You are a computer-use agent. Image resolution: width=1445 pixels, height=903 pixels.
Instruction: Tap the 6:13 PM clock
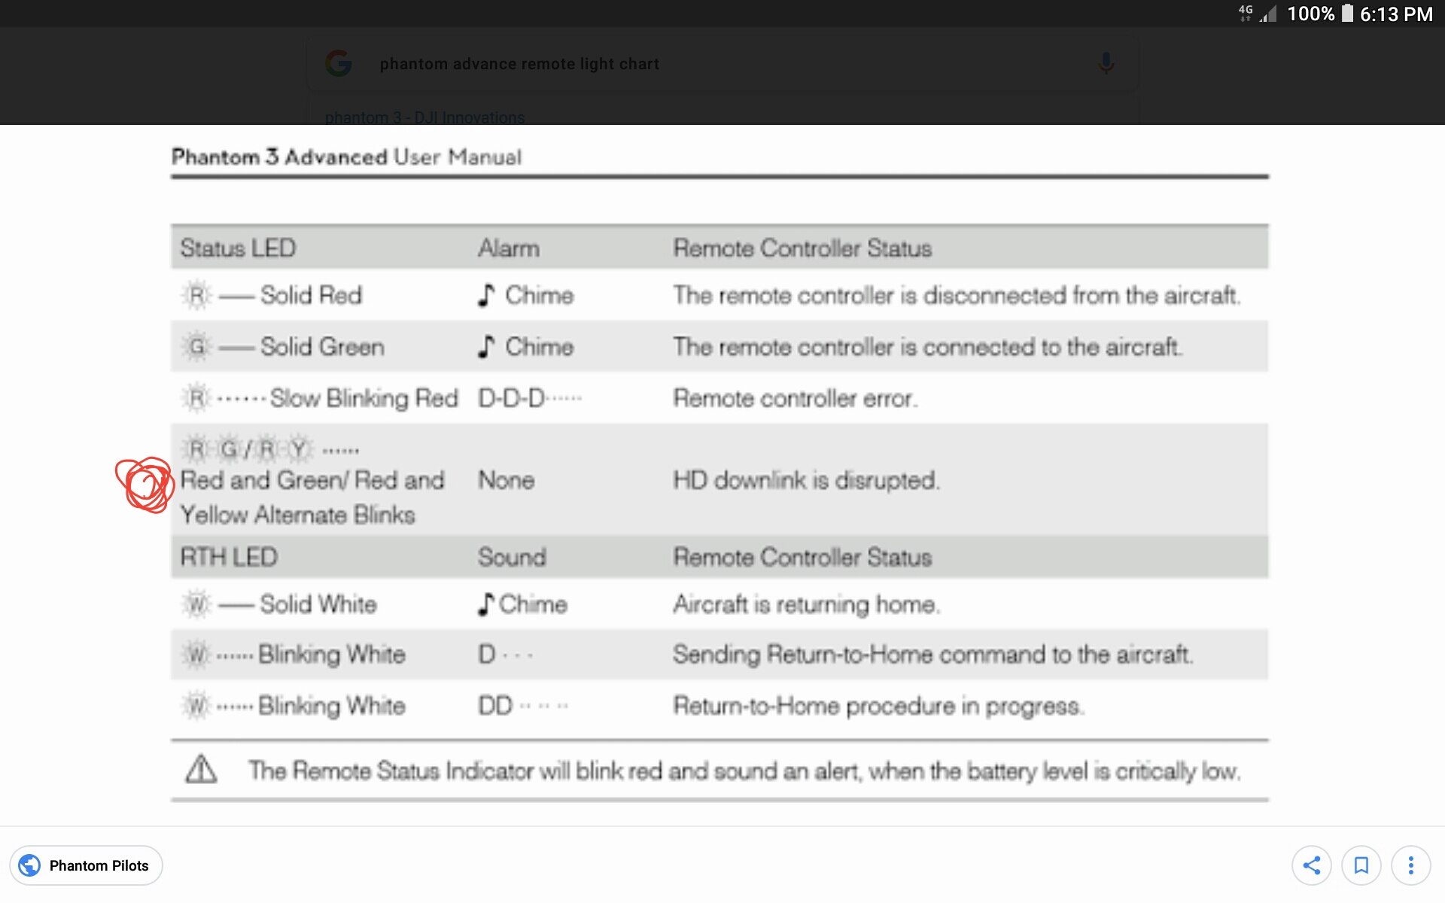(x=1396, y=14)
